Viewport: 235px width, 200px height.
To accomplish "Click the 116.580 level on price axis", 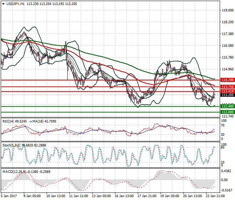I will tap(227, 46).
